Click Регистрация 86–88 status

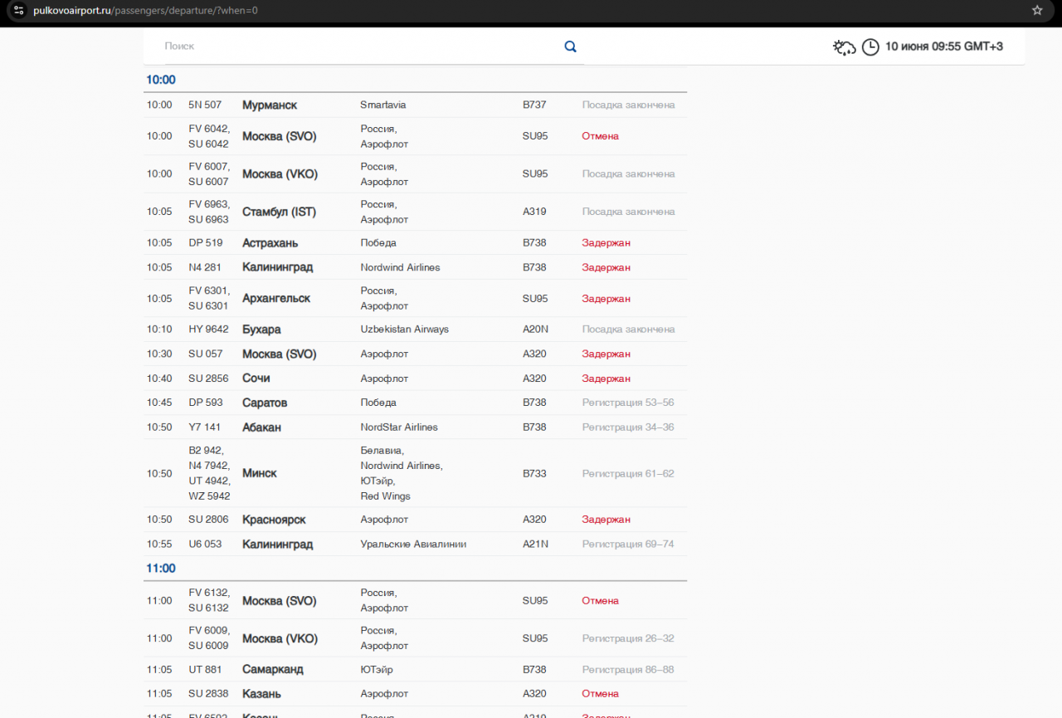click(628, 670)
